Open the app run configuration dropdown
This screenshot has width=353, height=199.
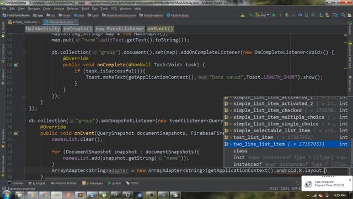tap(263, 15)
